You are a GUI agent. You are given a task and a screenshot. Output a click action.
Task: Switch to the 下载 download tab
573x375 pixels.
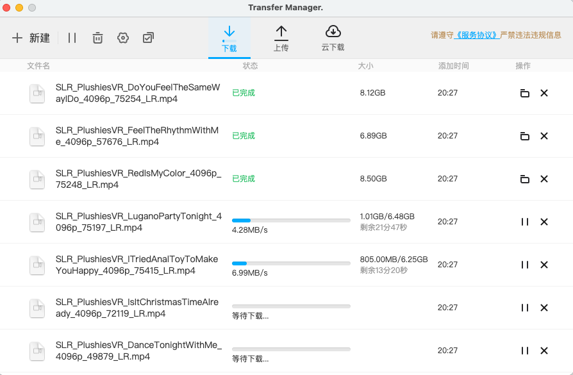[229, 38]
